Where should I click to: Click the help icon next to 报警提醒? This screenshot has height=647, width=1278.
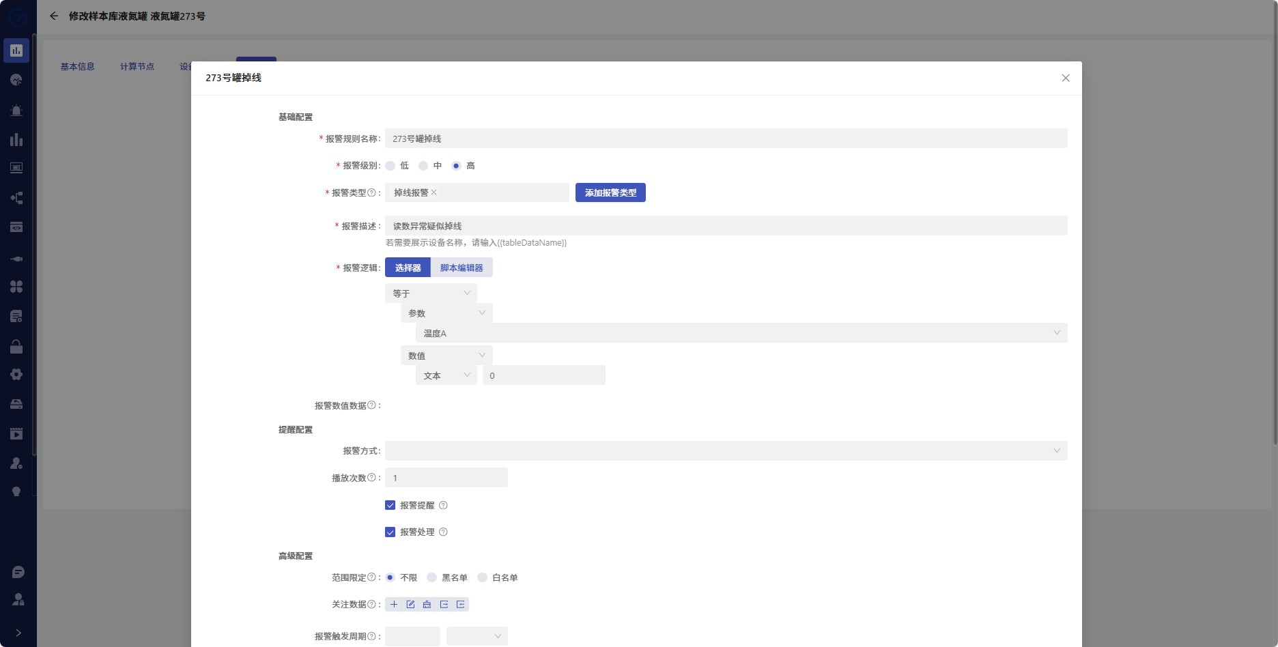coord(443,505)
